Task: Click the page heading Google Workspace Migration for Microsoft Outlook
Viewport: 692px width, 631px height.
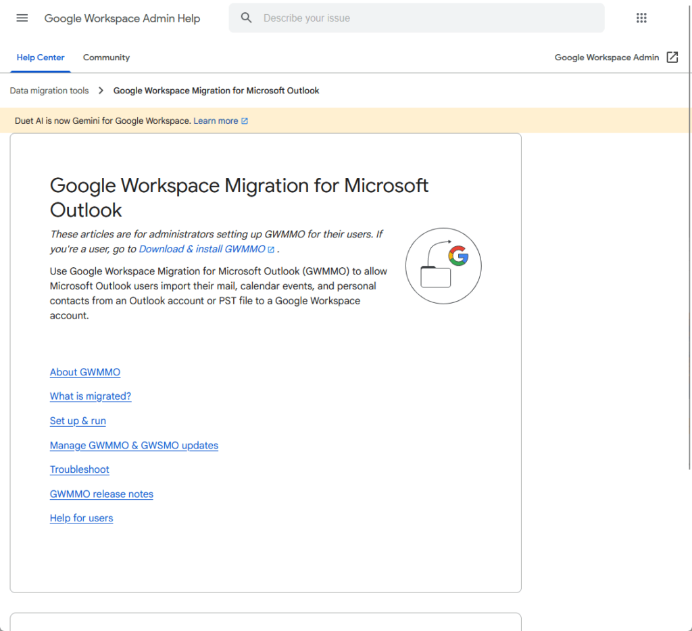Action: [239, 197]
